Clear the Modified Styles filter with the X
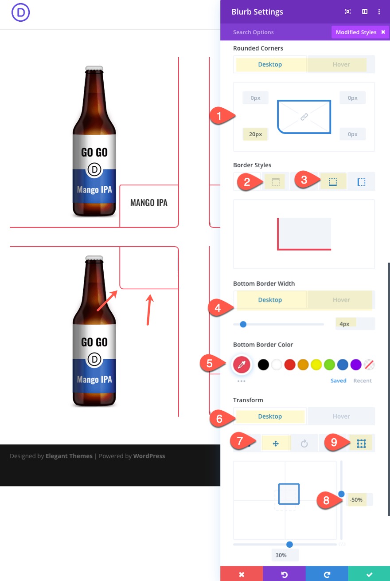Screen dimensions: 390x581 (x=383, y=32)
